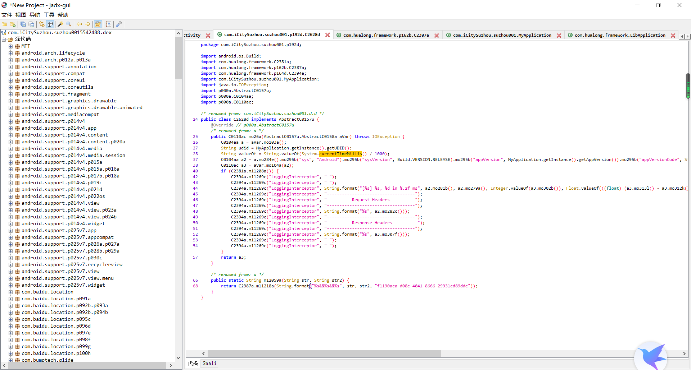Switch to the MyApplication tab

click(x=502, y=35)
